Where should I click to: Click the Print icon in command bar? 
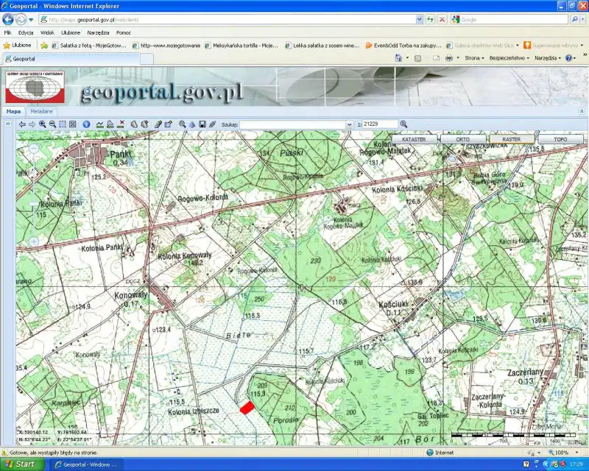point(449,58)
